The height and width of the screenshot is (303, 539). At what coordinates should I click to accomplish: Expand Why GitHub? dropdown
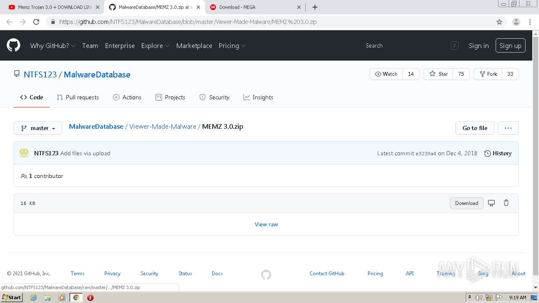53,45
